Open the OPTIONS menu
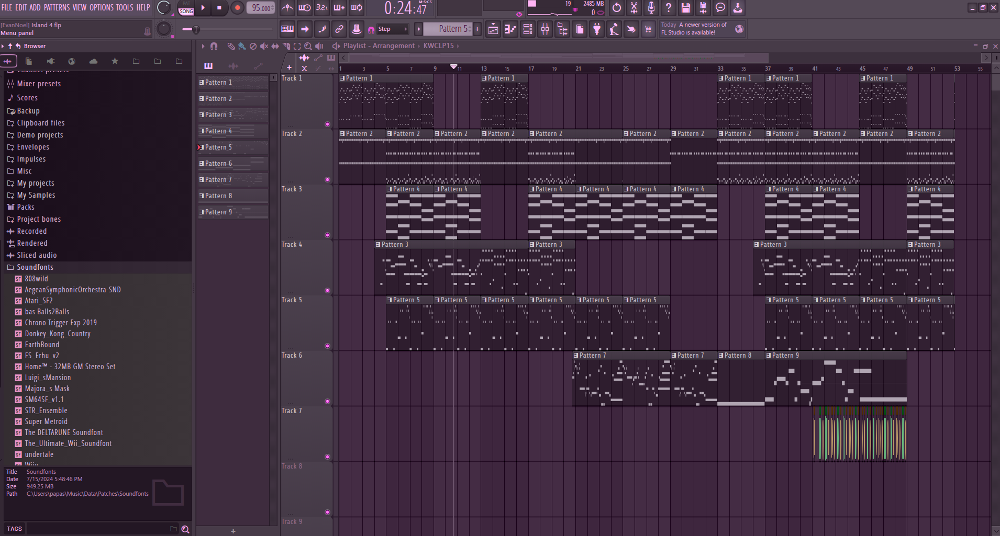1000x536 pixels. click(x=101, y=7)
